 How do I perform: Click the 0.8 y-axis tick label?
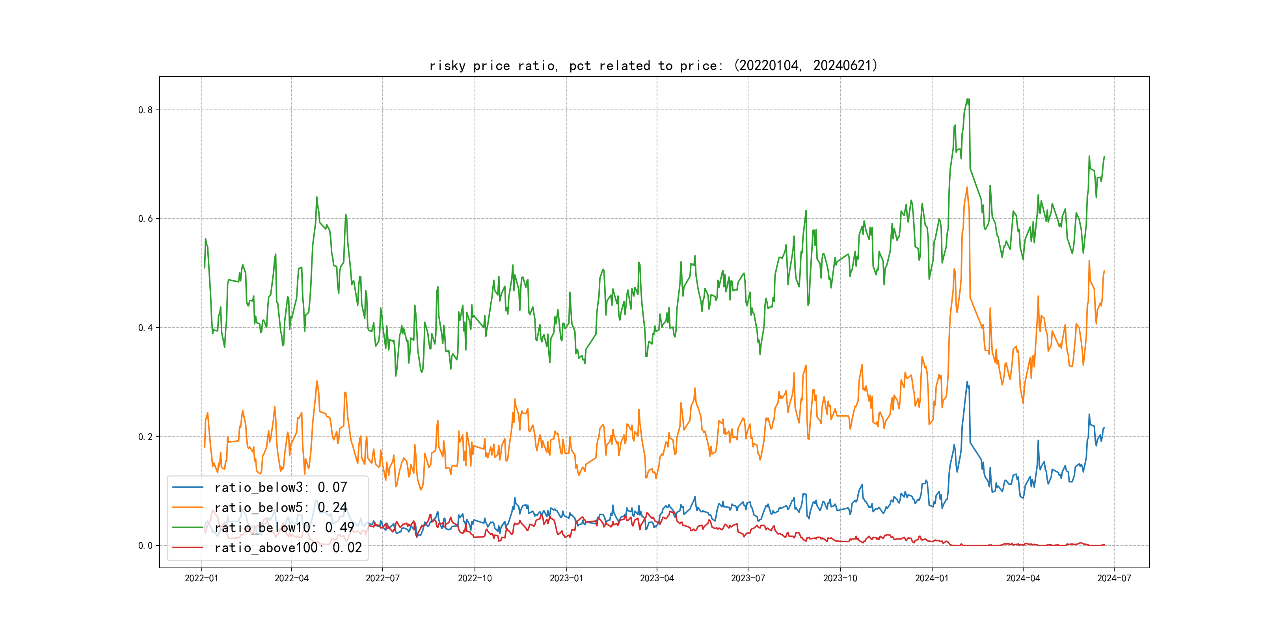(x=145, y=110)
